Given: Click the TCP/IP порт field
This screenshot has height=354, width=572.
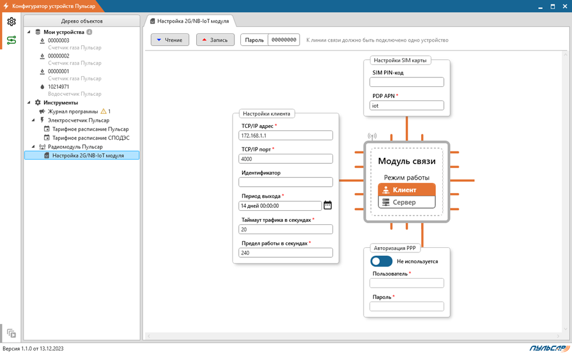Looking at the screenshot, I should [285, 159].
